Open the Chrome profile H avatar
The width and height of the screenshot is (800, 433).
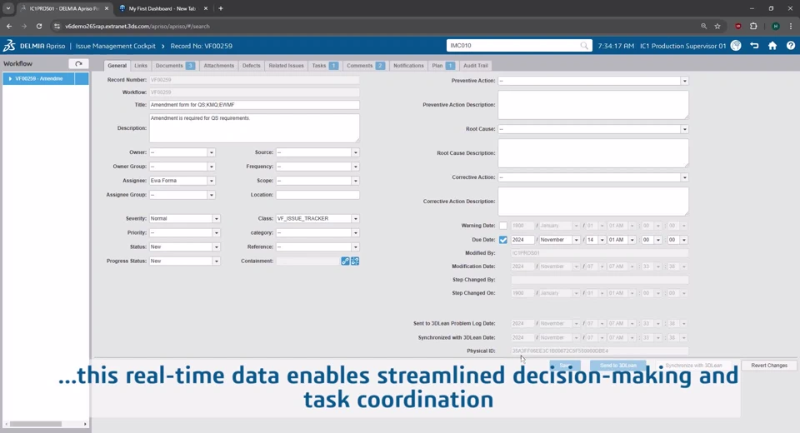pyautogui.click(x=776, y=26)
